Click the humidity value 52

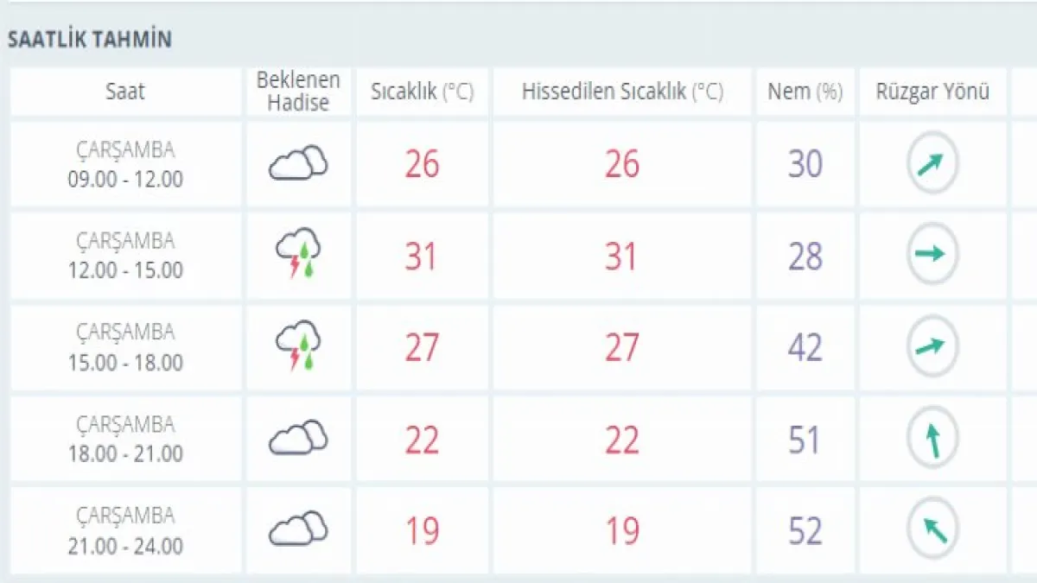click(x=805, y=530)
